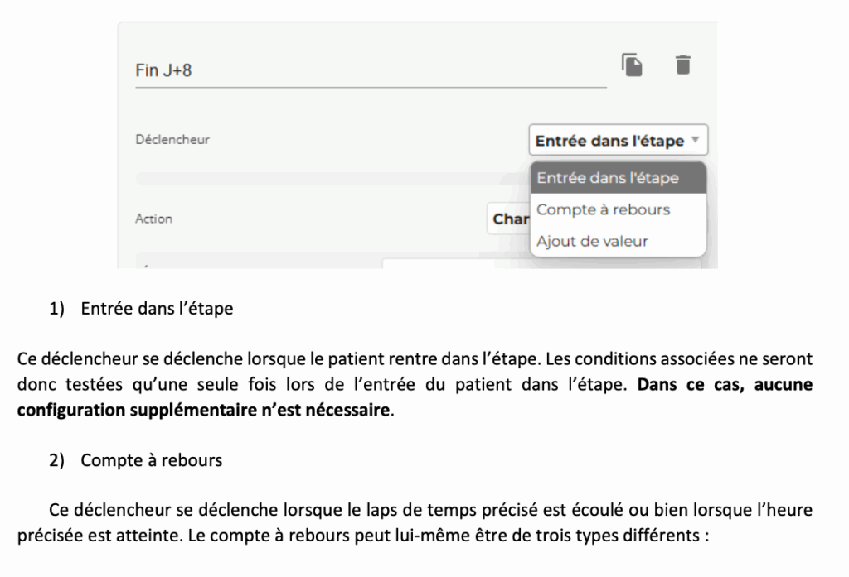The width and height of the screenshot is (849, 577).
Task: Click the trash delete icon
Action: pyautogui.click(x=682, y=65)
